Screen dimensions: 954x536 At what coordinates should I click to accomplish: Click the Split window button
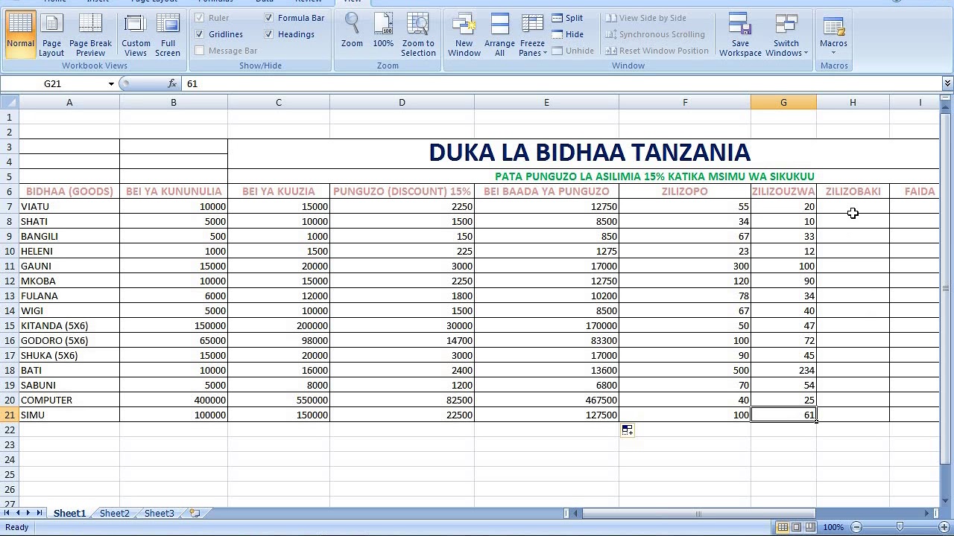pos(568,18)
